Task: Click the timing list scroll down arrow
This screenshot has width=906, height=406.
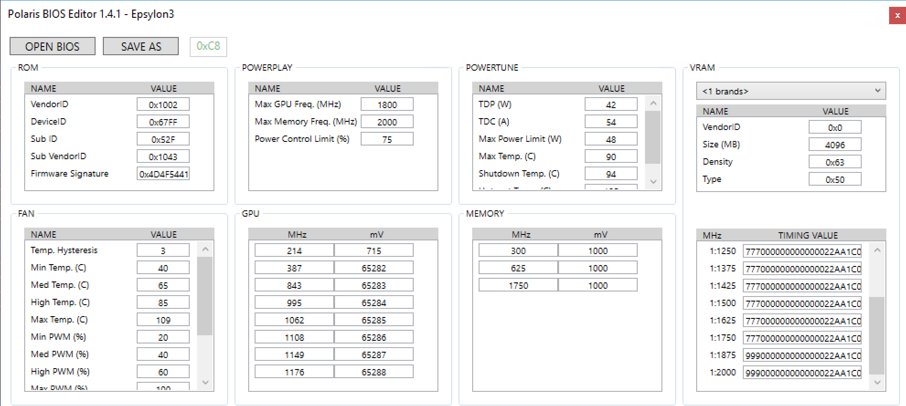Action: [x=877, y=382]
